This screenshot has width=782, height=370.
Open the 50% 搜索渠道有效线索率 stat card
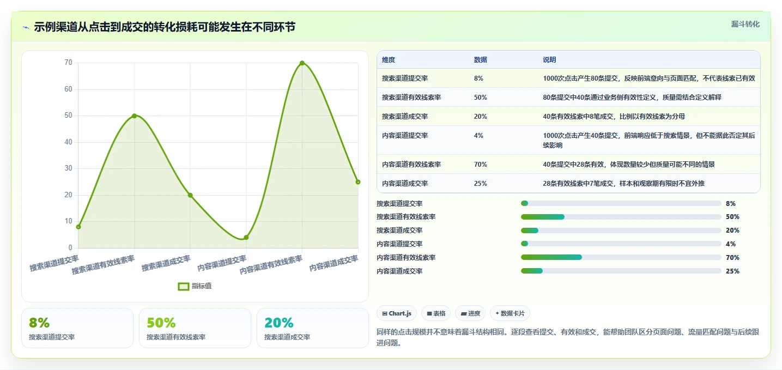pyautogui.click(x=195, y=328)
